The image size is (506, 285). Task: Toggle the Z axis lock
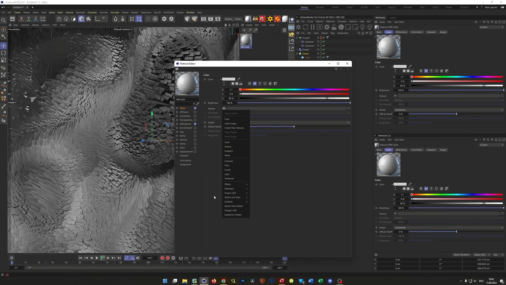tap(36, 19)
